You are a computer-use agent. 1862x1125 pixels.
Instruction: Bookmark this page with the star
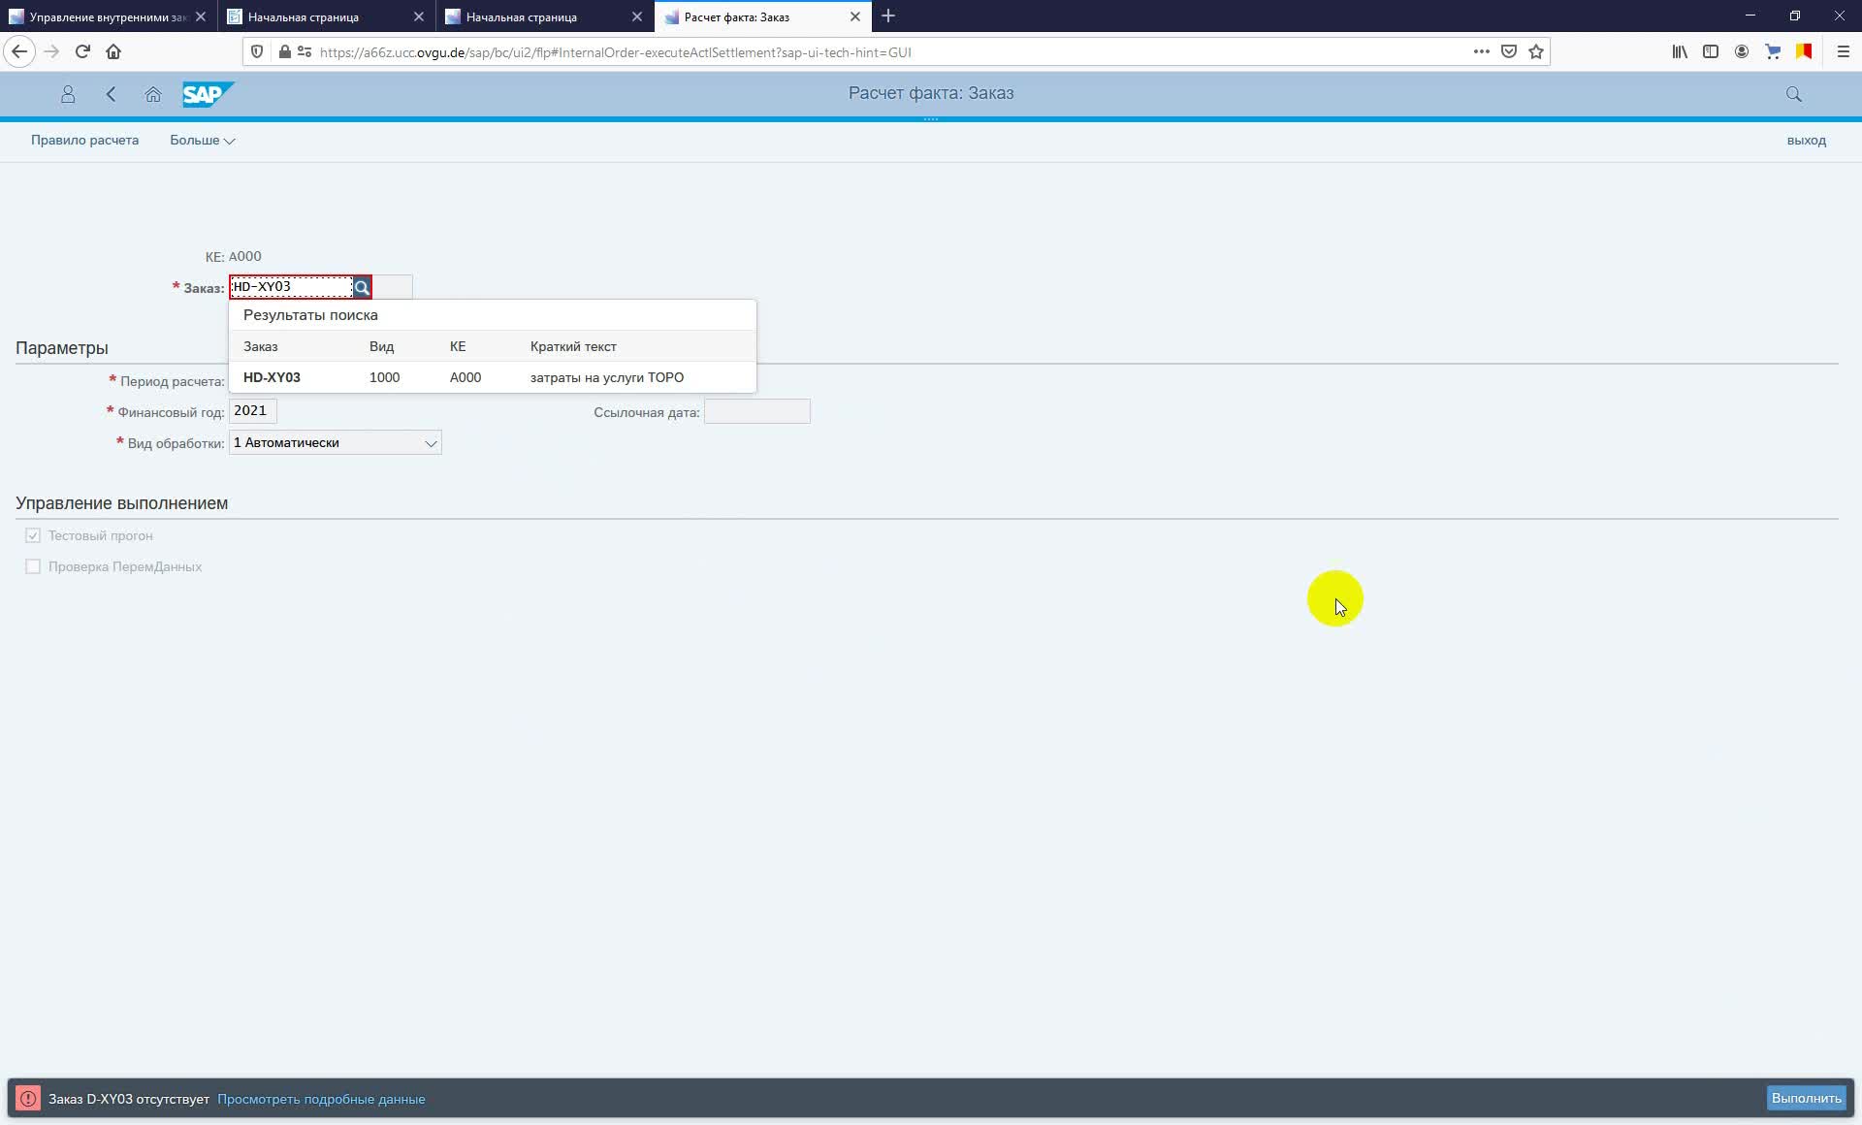1536,51
